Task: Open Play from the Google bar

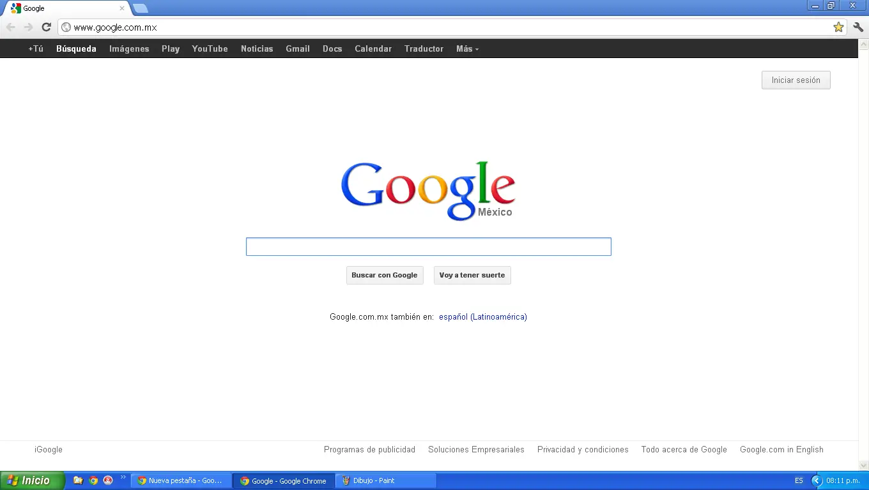Action: coord(171,48)
